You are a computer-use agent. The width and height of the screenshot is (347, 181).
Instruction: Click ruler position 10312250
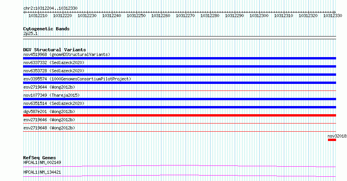[x=136, y=16]
